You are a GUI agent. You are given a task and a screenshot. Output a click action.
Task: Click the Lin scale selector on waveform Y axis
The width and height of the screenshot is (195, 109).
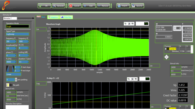coord(41,29)
